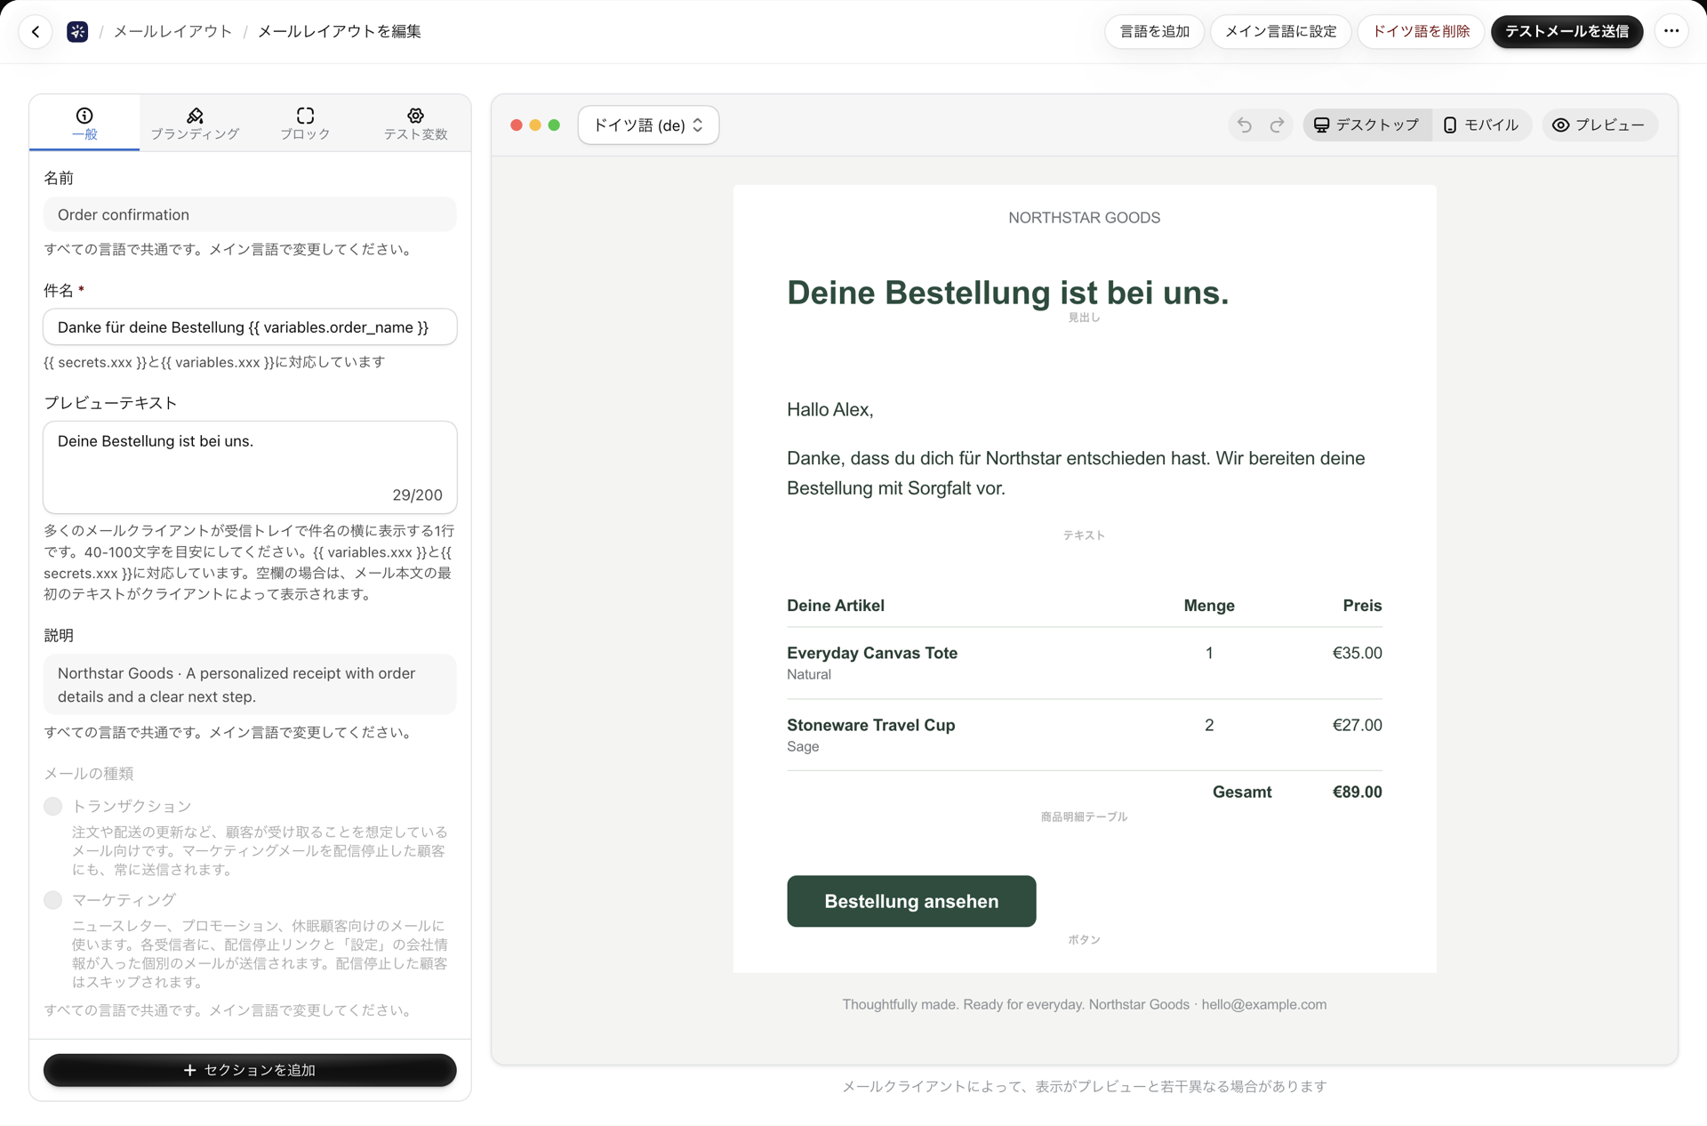Select the トランザクション radio button
1707x1126 pixels.
click(53, 807)
